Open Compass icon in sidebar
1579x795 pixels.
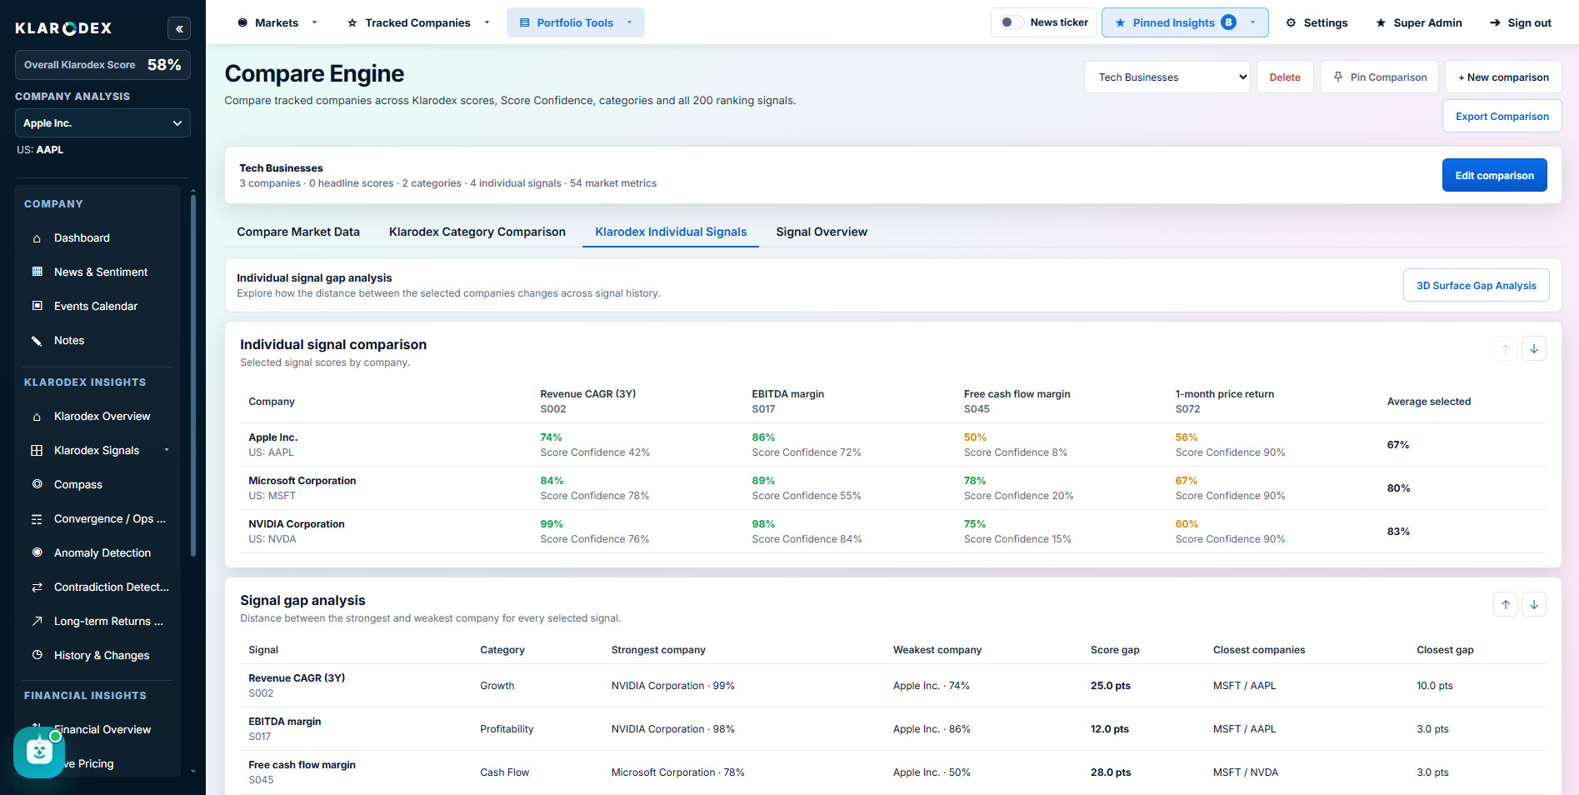[37, 484]
